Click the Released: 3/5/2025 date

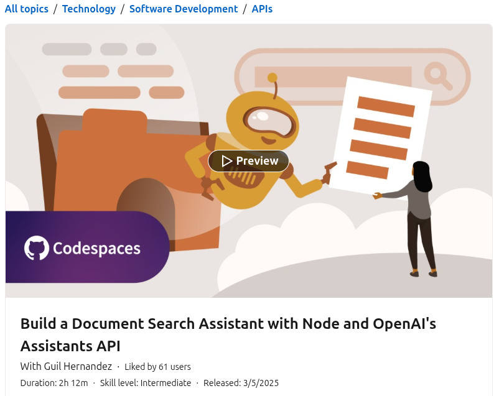(x=241, y=383)
